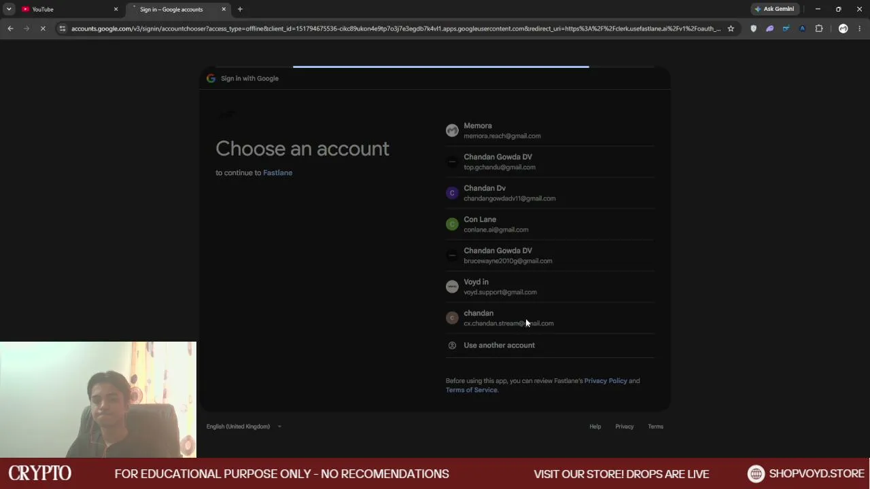Choose the Con Lane account

click(550, 224)
